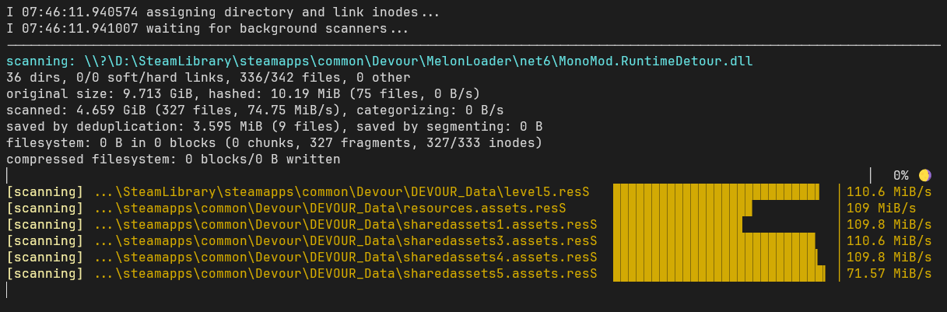The width and height of the screenshot is (947, 312).
Task: Click the [scanning] tag of level5.resS
Action: (x=45, y=191)
